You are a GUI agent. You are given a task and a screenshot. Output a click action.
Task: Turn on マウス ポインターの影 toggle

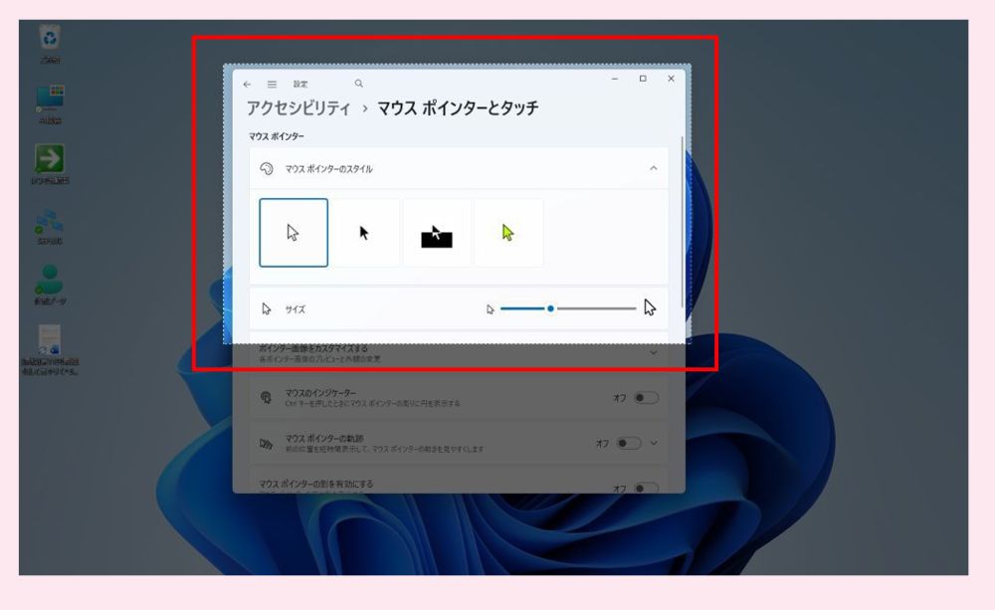pos(646,489)
